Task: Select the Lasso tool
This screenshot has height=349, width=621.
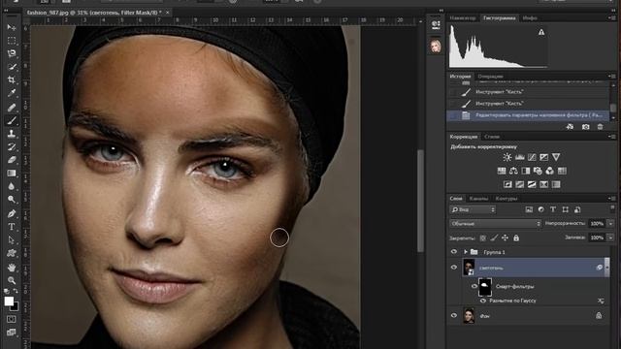Action: point(12,53)
